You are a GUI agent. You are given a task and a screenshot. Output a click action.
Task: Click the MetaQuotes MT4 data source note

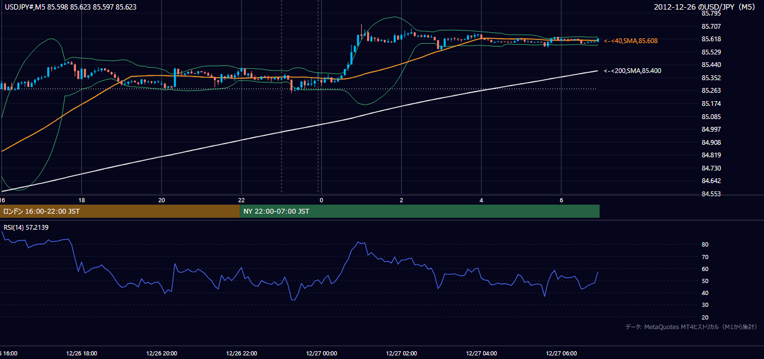691,327
